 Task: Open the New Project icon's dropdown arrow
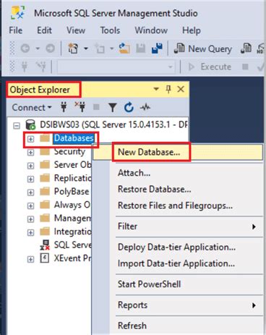[x=86, y=48]
